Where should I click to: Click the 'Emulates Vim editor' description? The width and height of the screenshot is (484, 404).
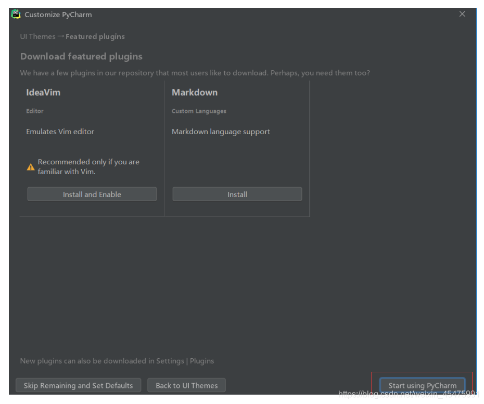(x=60, y=132)
